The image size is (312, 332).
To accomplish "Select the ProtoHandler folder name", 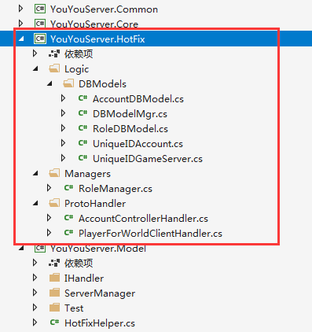I will coord(95,204).
